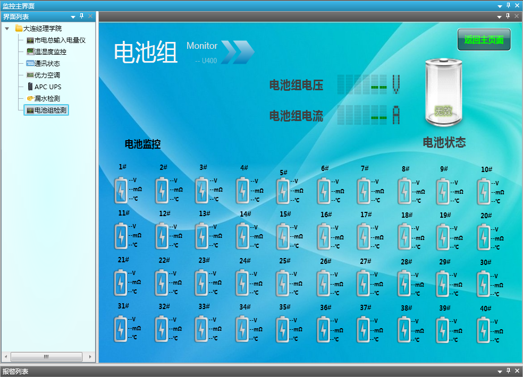Open the right panel dropdown arrow
The width and height of the screenshot is (523, 377).
[x=499, y=16]
